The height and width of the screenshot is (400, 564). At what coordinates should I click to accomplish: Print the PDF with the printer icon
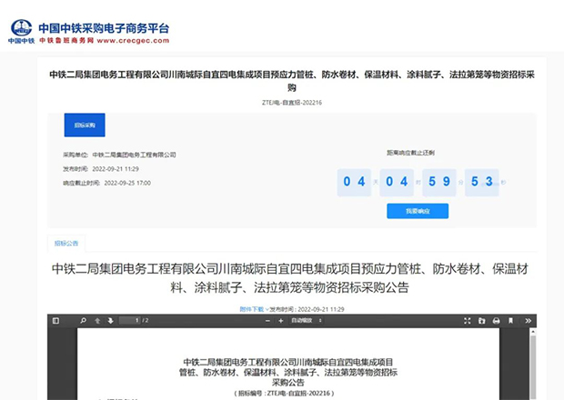(x=496, y=321)
